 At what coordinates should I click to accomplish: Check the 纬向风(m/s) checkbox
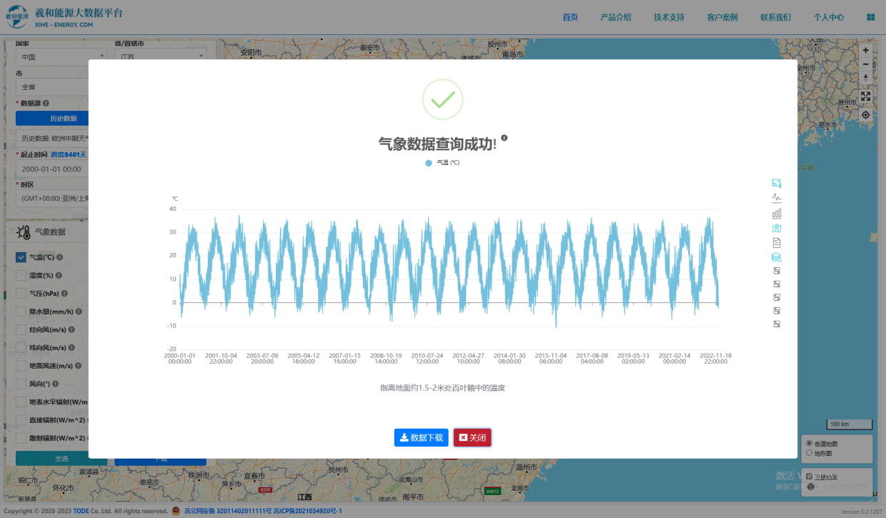pyautogui.click(x=21, y=347)
